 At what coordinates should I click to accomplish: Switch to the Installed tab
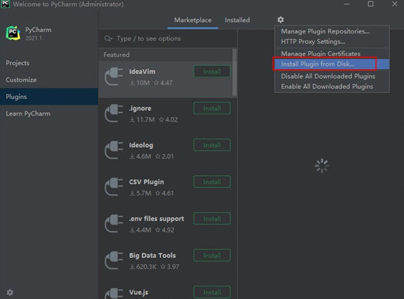pyautogui.click(x=237, y=20)
